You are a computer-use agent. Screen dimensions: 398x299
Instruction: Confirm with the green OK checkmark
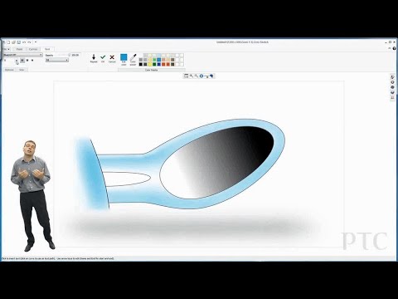pos(103,58)
